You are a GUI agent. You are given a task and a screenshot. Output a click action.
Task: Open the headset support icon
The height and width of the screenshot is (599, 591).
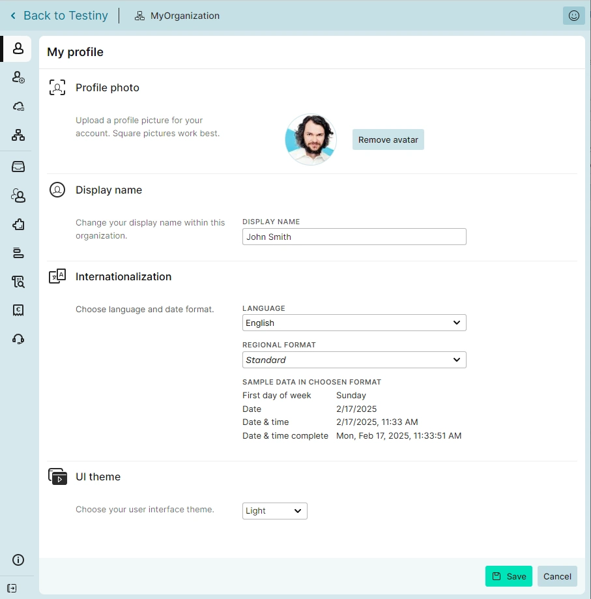tap(18, 339)
